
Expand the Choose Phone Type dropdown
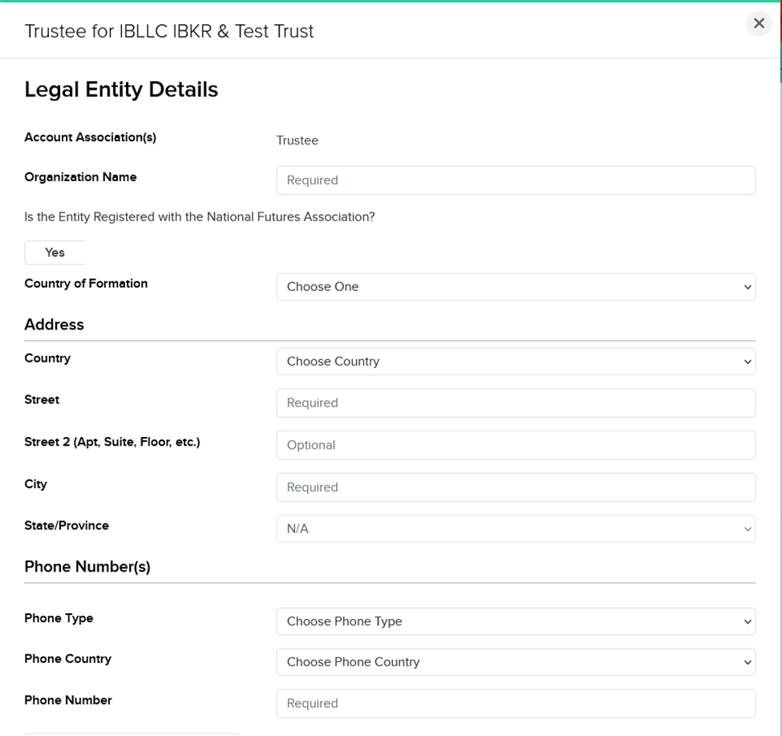[515, 621]
